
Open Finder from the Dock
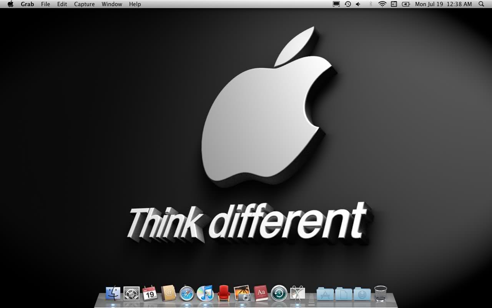(x=113, y=293)
